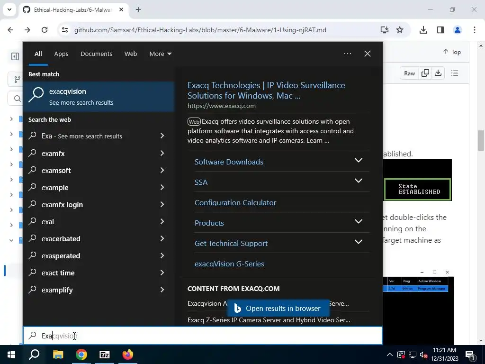
Task: Open File Explorer from taskbar
Action: (58, 355)
